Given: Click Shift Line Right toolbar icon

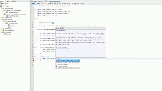Looking at the screenshot, I should click(75, 4).
